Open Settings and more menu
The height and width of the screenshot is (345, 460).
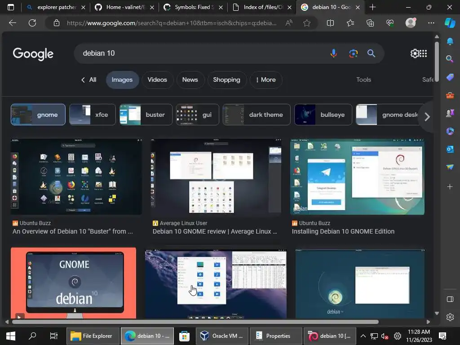[431, 23]
